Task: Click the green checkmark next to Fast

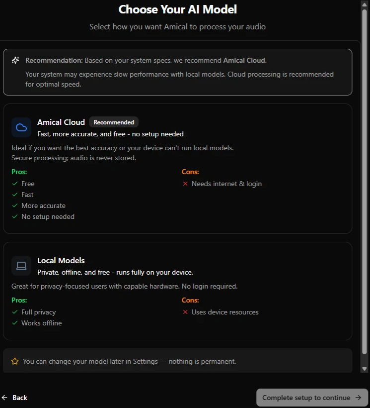Action: [15, 195]
